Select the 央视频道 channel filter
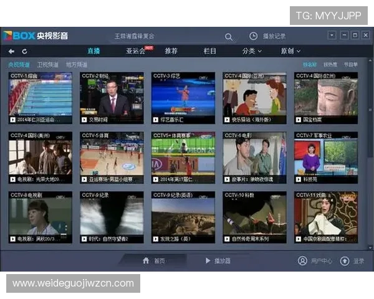 pyautogui.click(x=19, y=65)
